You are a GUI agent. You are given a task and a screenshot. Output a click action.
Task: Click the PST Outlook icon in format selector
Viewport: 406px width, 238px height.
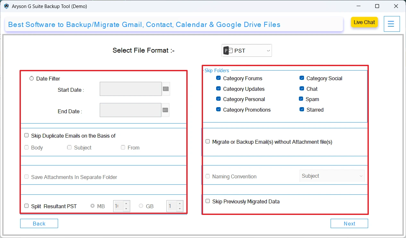pos(228,51)
